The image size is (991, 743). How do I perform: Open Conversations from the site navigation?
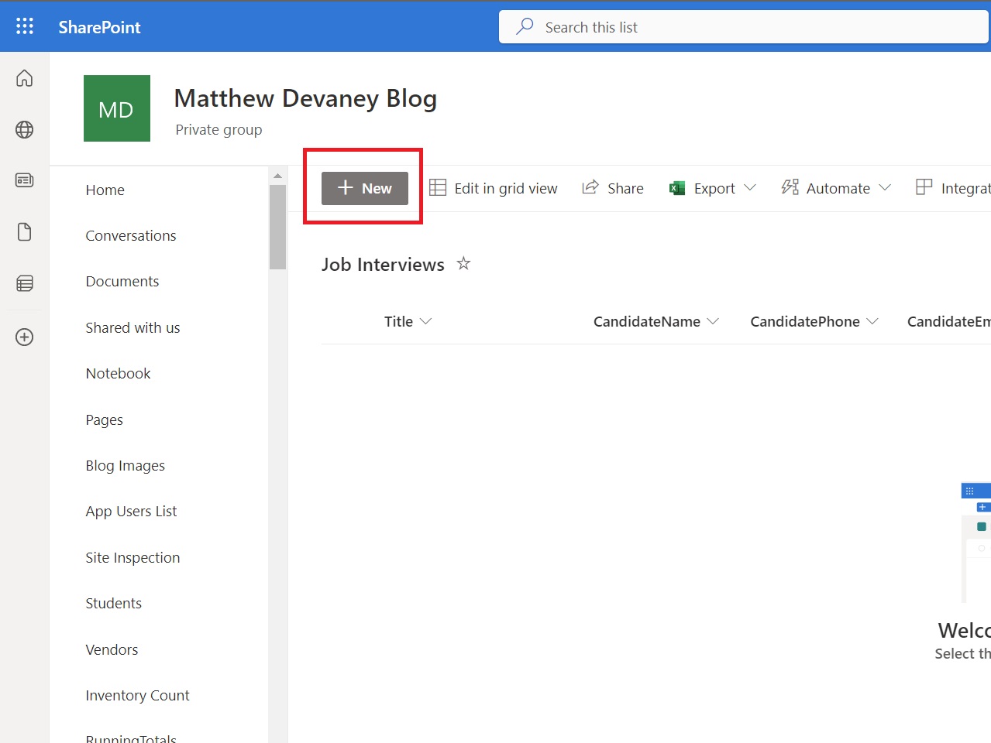131,235
